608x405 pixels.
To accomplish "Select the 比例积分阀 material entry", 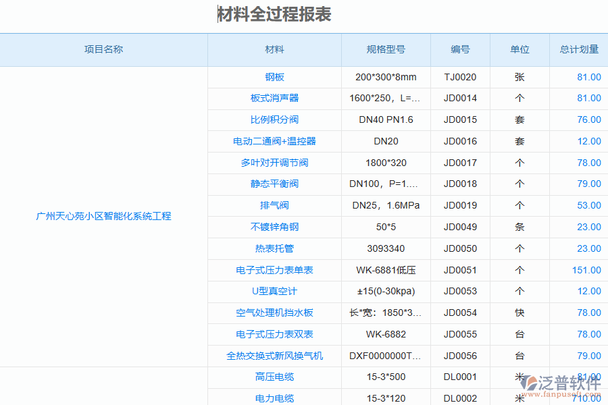I will coord(273,119).
